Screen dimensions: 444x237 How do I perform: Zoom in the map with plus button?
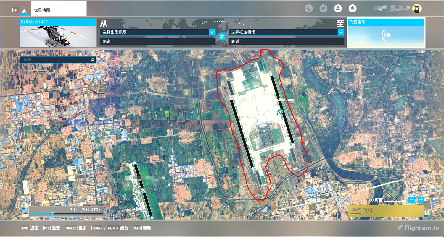(421, 200)
